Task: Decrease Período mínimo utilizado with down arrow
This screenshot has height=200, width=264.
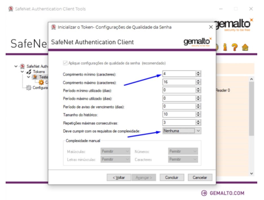Action: pyautogui.click(x=198, y=92)
